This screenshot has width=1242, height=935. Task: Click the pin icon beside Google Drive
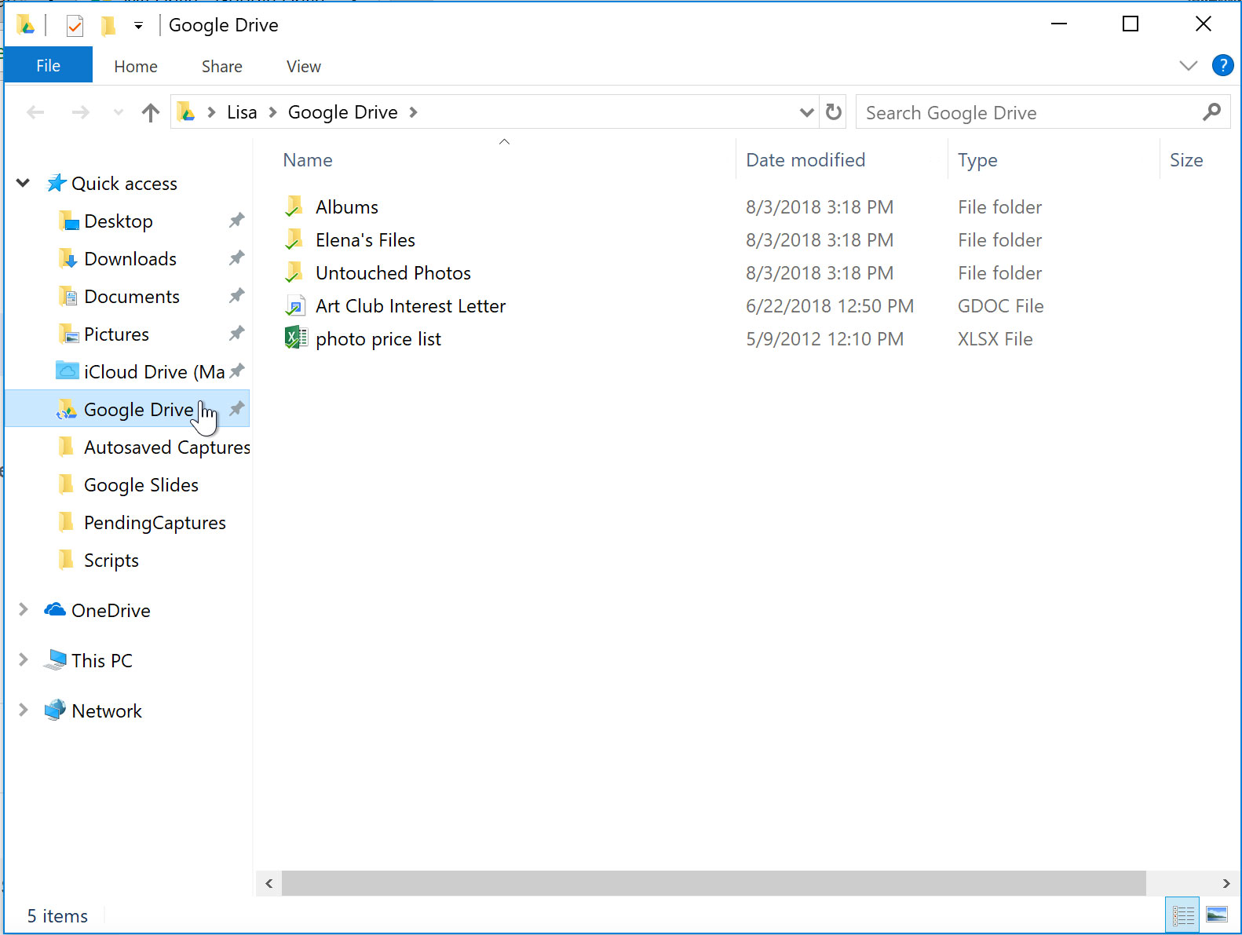[236, 409]
